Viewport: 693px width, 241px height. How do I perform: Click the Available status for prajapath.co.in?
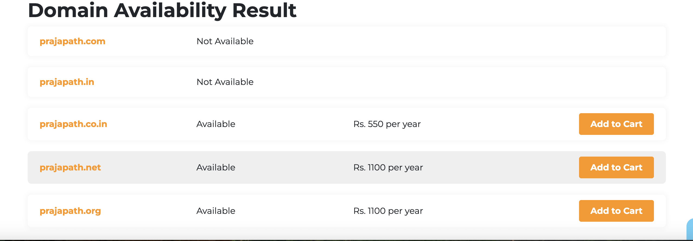[x=216, y=124]
